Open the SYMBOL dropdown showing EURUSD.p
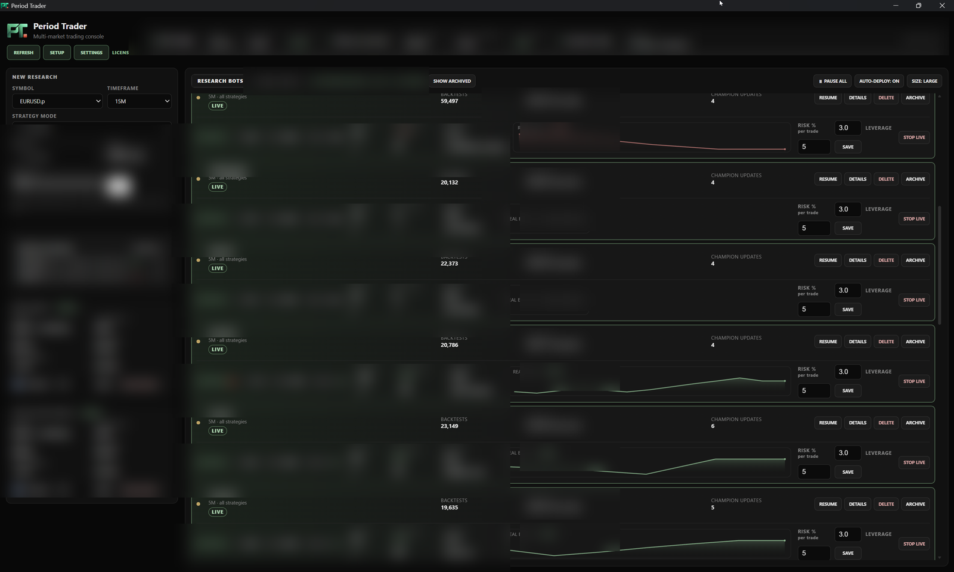954x572 pixels. tap(58, 101)
